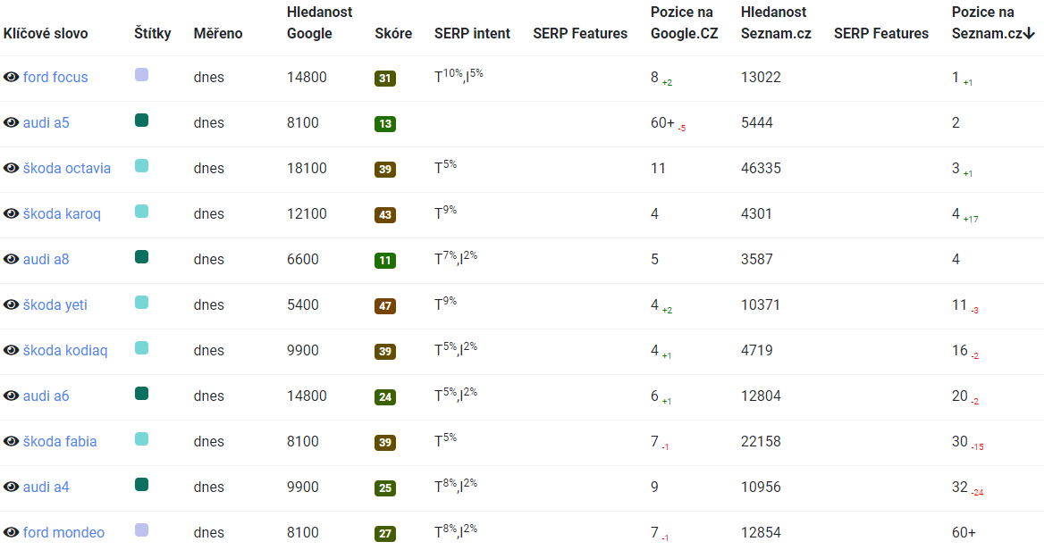This screenshot has height=550, width=1044.
Task: Sort by Měřeno column header
Action: (218, 33)
